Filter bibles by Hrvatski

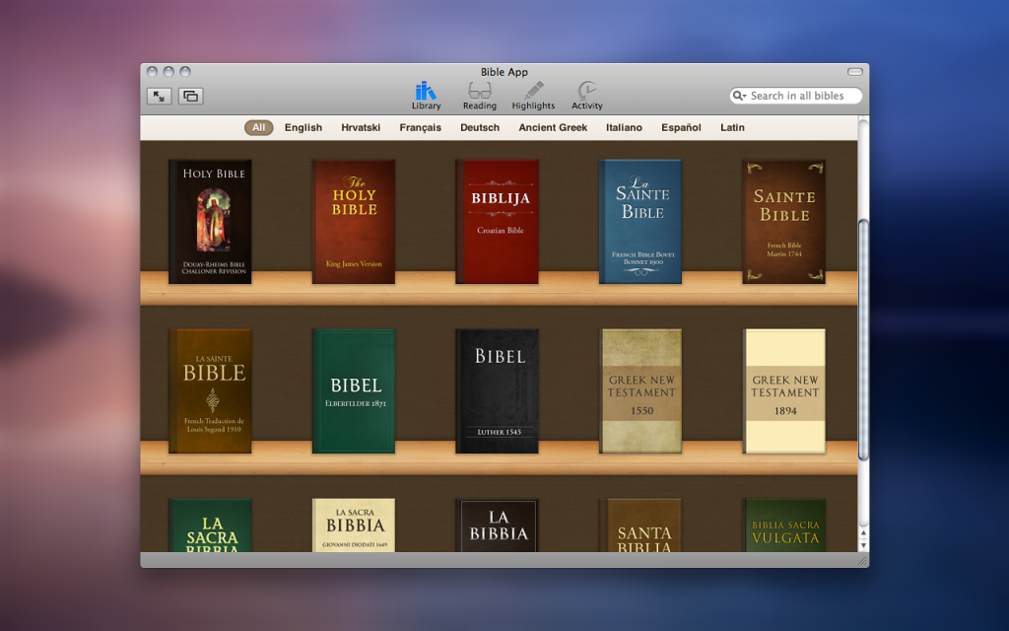pyautogui.click(x=361, y=127)
